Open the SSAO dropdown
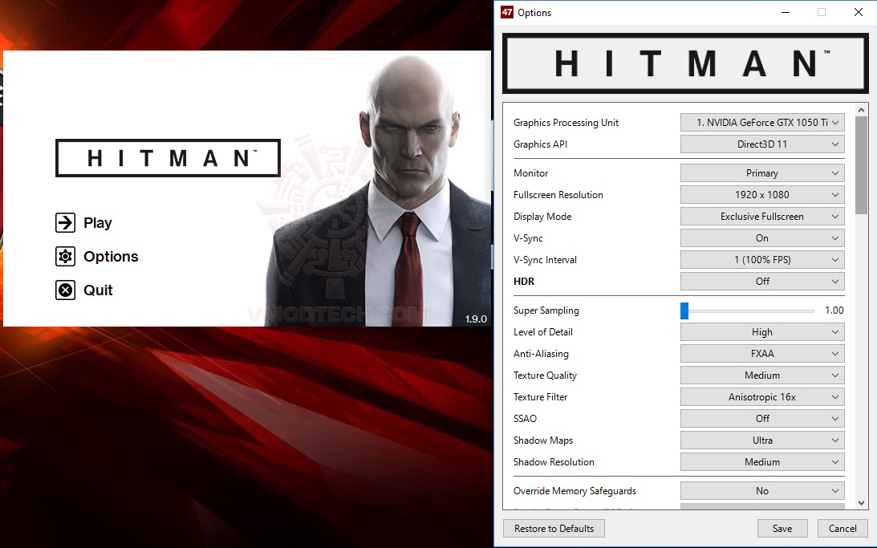The image size is (877, 548). coord(762,418)
